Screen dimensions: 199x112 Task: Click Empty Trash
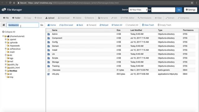[164, 25]
